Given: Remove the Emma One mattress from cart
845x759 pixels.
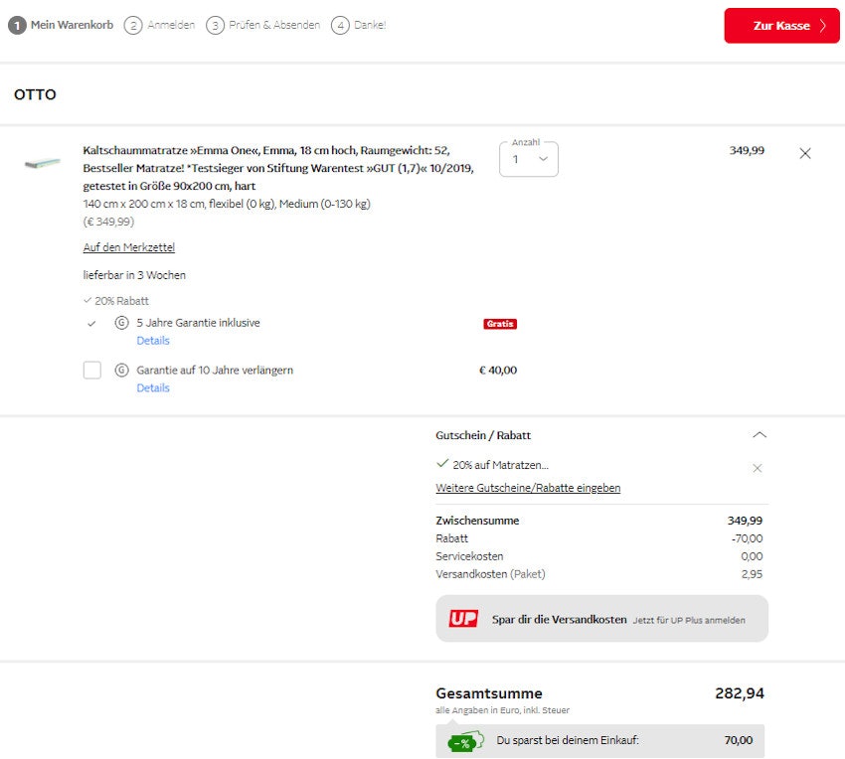Looking at the screenshot, I should click(805, 153).
